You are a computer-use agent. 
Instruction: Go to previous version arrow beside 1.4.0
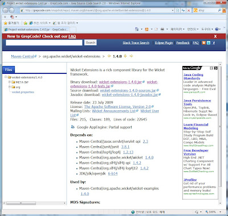pyautogui.click(x=109, y=56)
